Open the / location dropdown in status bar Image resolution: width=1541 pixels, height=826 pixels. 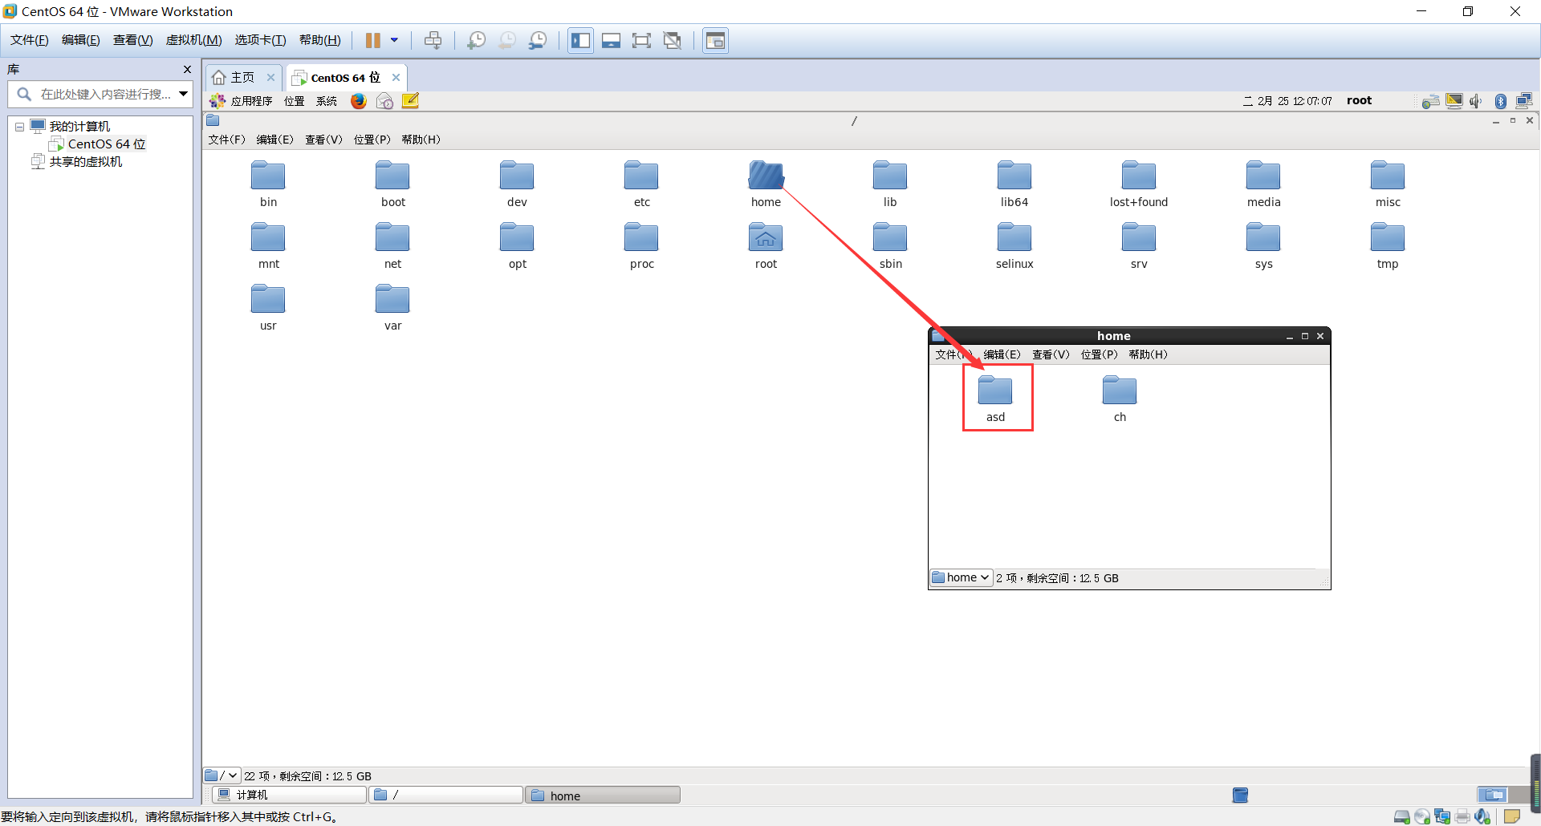pos(222,775)
